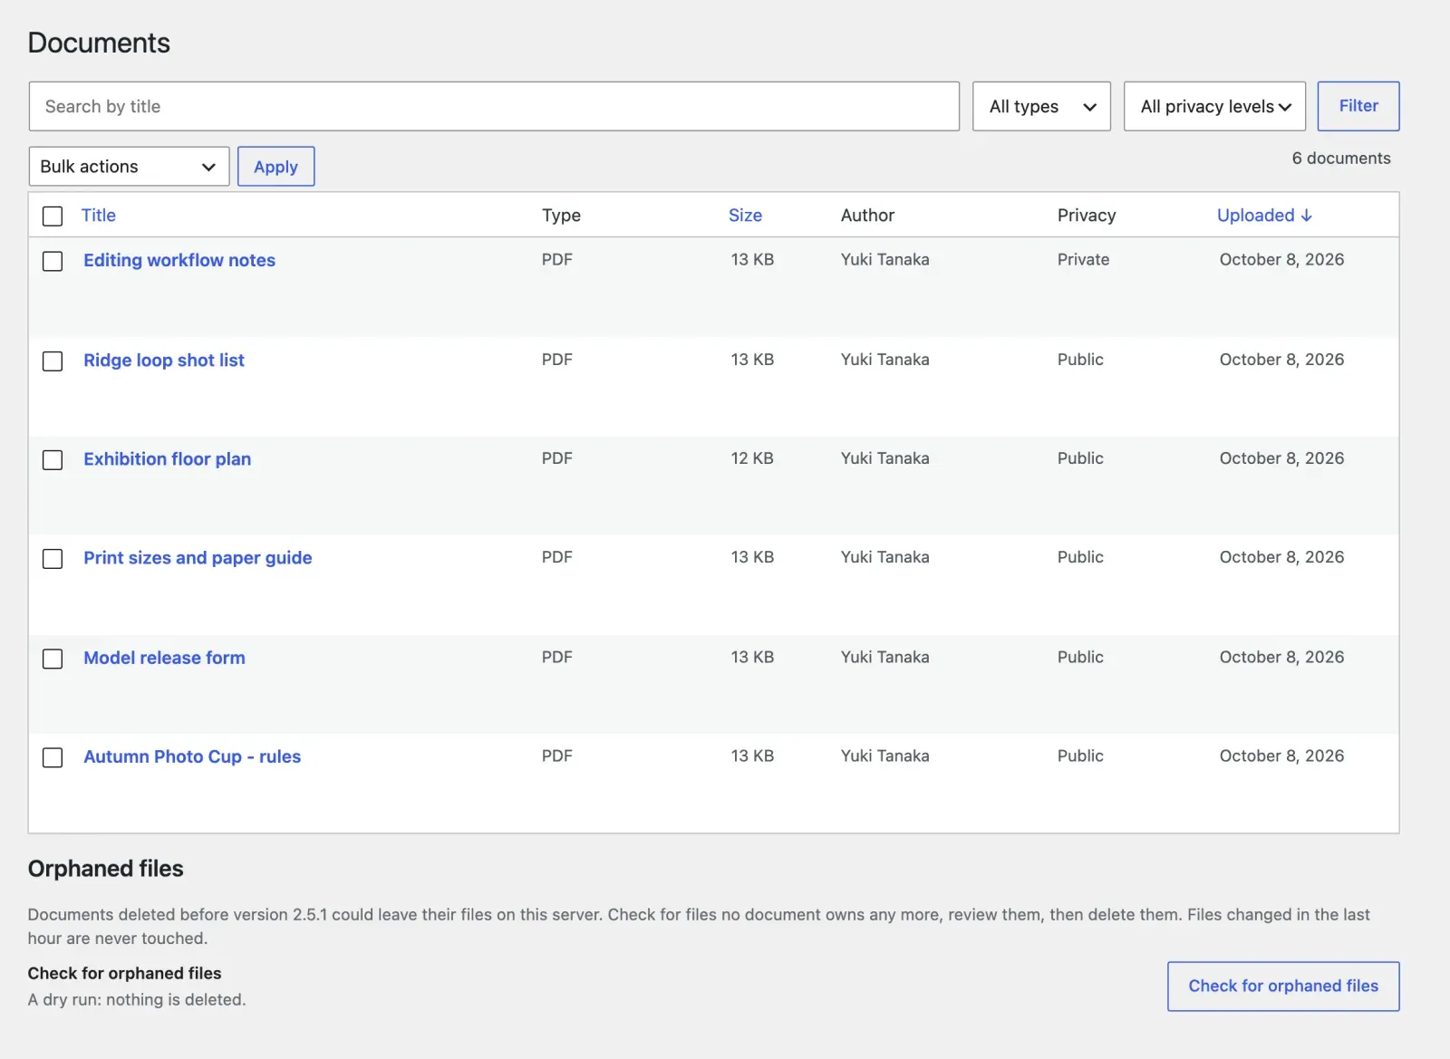Screen dimensions: 1450x1059
Task: Select the Exhibition floor plan checkbox
Action: [53, 459]
